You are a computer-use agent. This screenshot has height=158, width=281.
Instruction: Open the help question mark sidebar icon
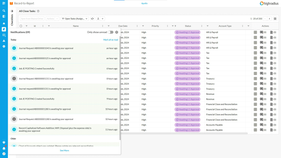click(x=4, y=142)
